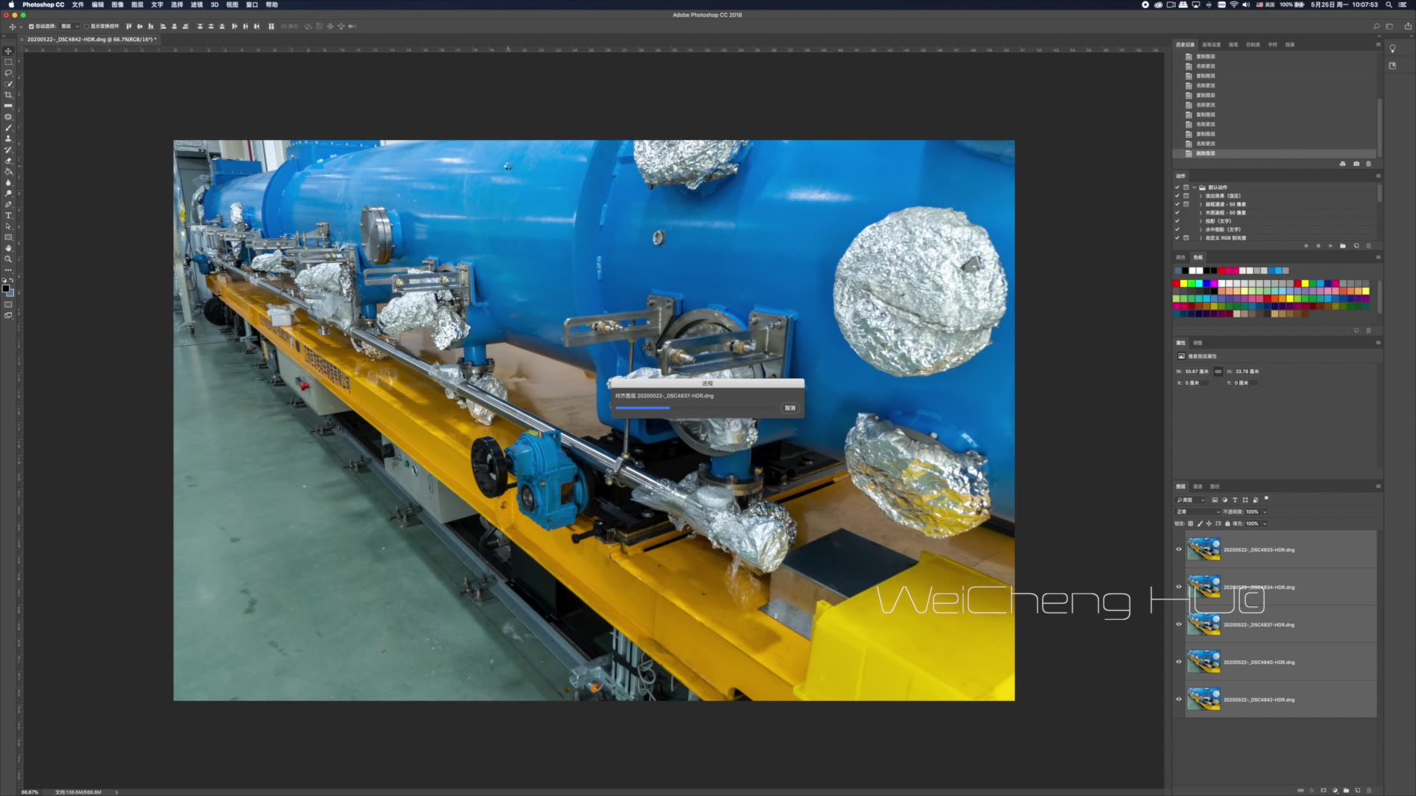Check Show Transform Controls (显示变换控件) checkbox
This screenshot has height=796, width=1416.
(x=86, y=27)
